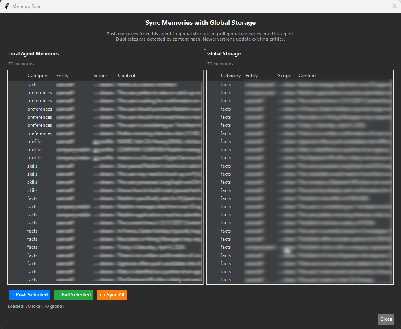
Task: Sort Global Storage by Category header
Action: [x=230, y=75]
